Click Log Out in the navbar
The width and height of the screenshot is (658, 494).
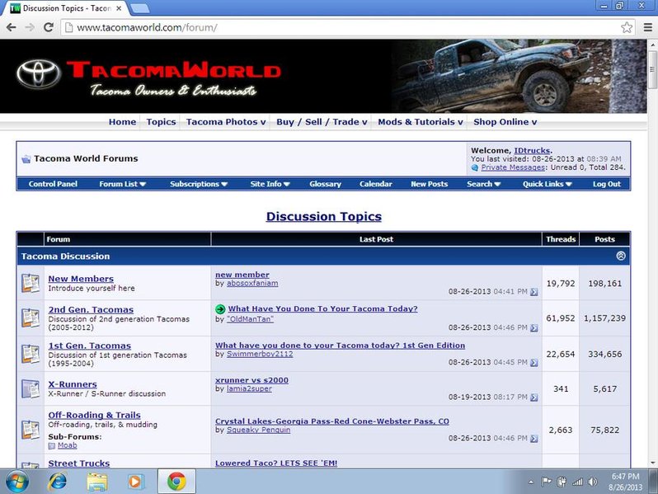[606, 184]
